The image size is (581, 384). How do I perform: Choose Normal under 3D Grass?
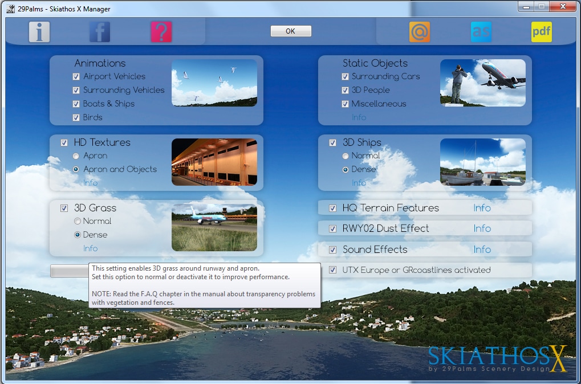[78, 221]
